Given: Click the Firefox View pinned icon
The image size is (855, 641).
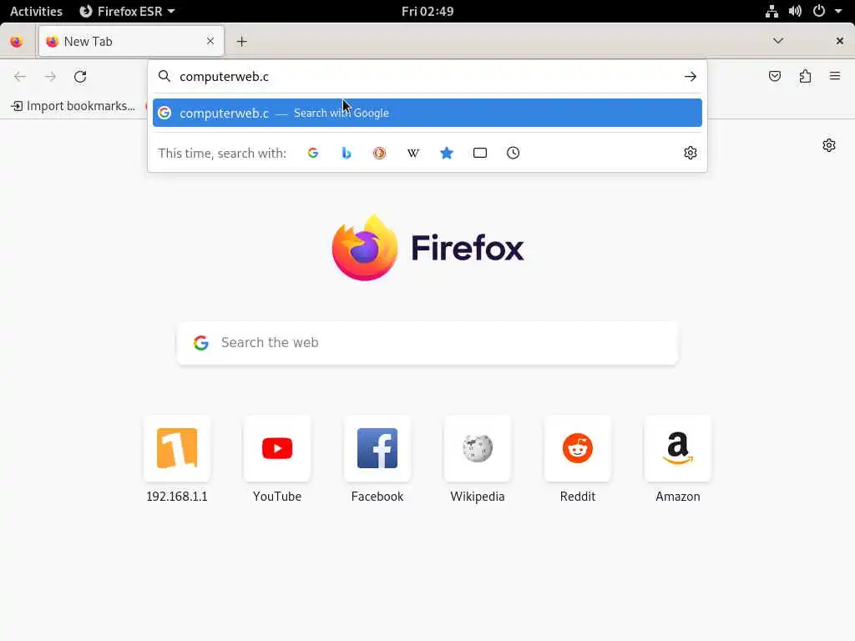Looking at the screenshot, I should point(17,42).
